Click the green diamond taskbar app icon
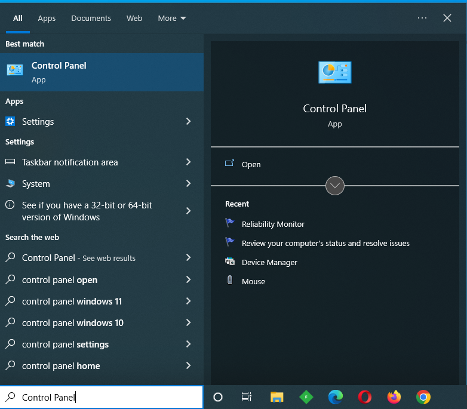The height and width of the screenshot is (409, 467). click(306, 397)
